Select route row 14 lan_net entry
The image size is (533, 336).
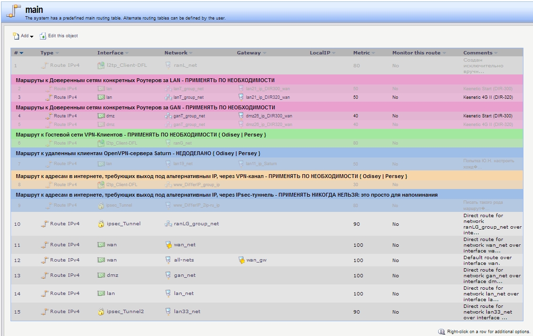[x=184, y=294]
